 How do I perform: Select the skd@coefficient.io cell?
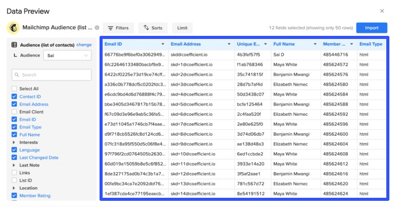coord(202,55)
